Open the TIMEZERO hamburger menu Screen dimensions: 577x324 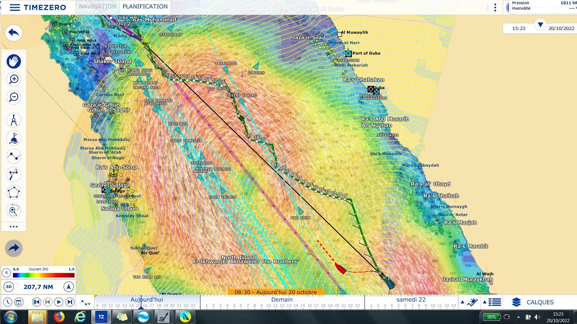(x=15, y=8)
